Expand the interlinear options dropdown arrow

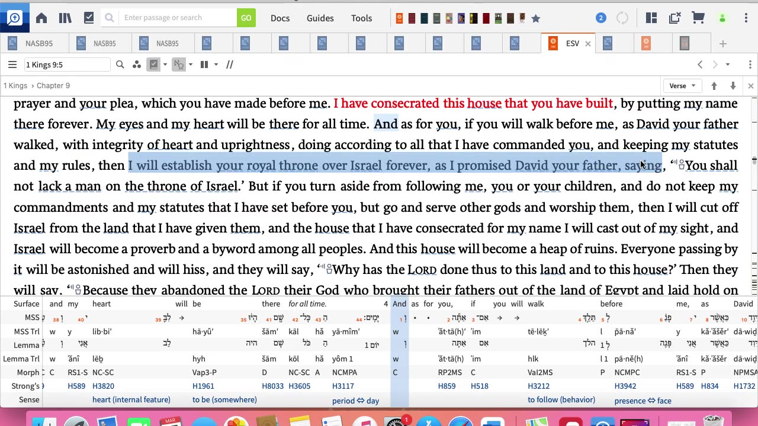coord(165,64)
